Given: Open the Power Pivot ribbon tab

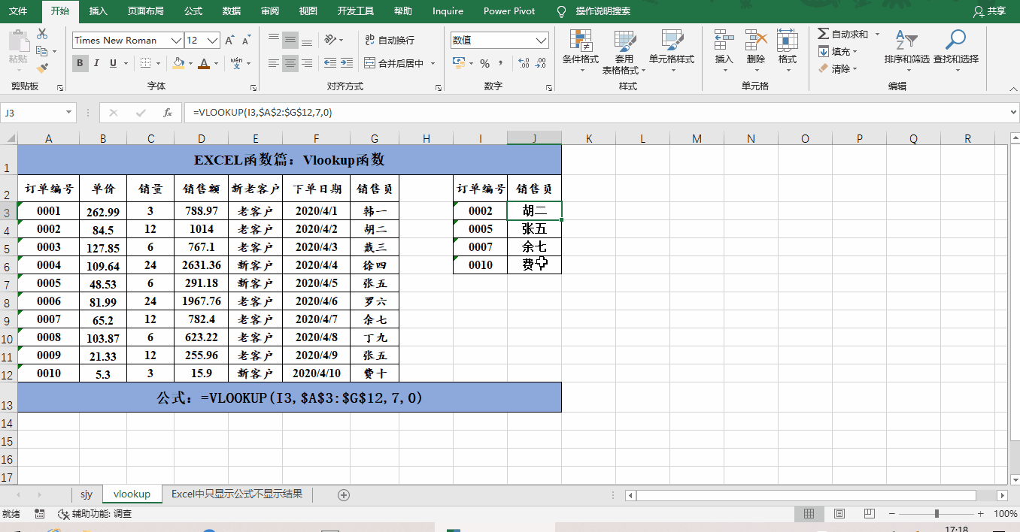Looking at the screenshot, I should [x=509, y=11].
